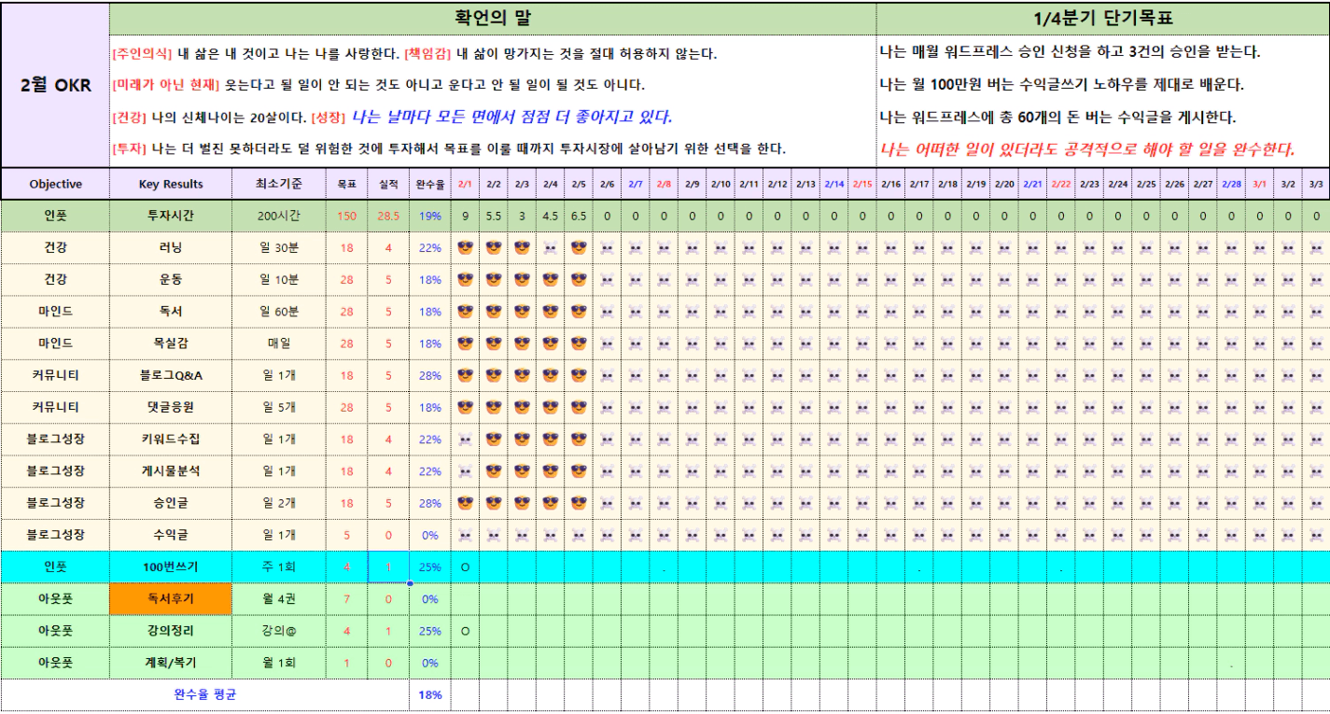Screen dimensions: 1330x714
Task: Click the '완수율' column header
Action: point(429,184)
